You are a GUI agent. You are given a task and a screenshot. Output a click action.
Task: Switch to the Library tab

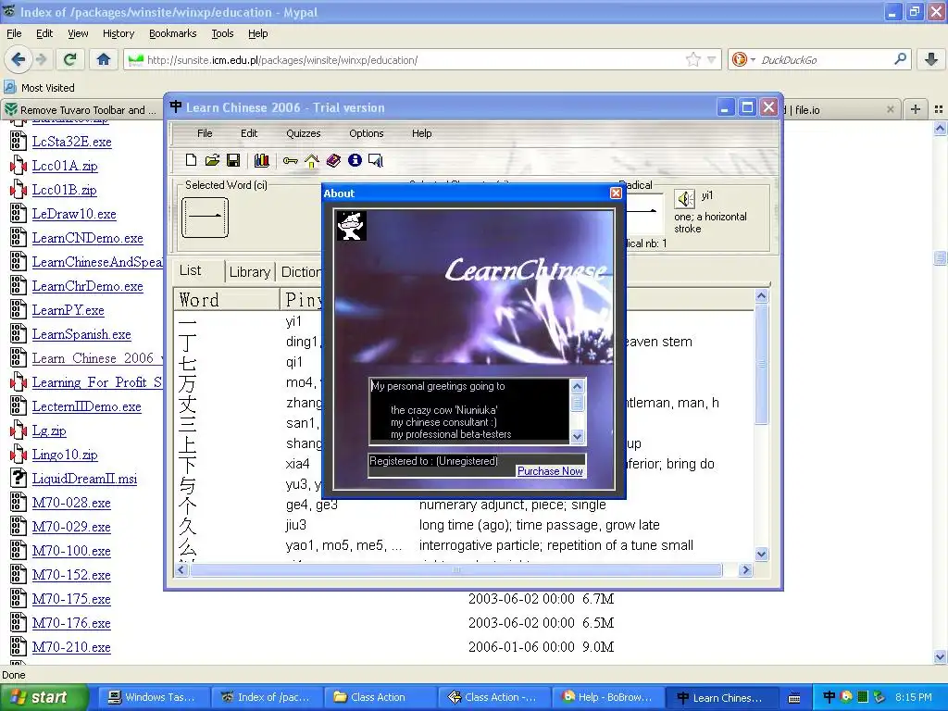coord(250,272)
